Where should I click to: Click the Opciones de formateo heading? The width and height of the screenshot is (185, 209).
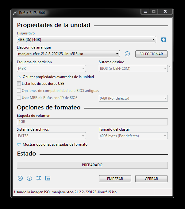point(49,108)
